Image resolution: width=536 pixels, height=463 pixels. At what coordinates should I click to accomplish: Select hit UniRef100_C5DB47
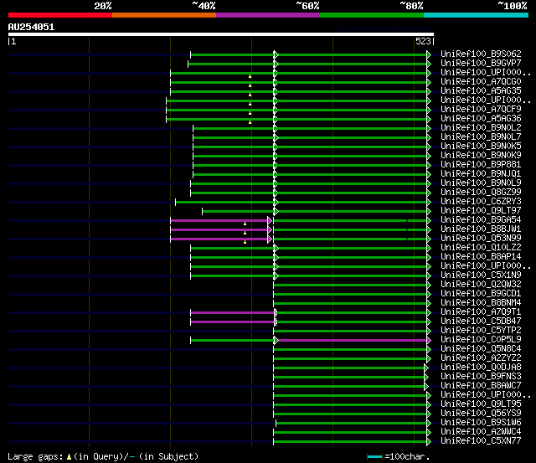click(x=481, y=322)
